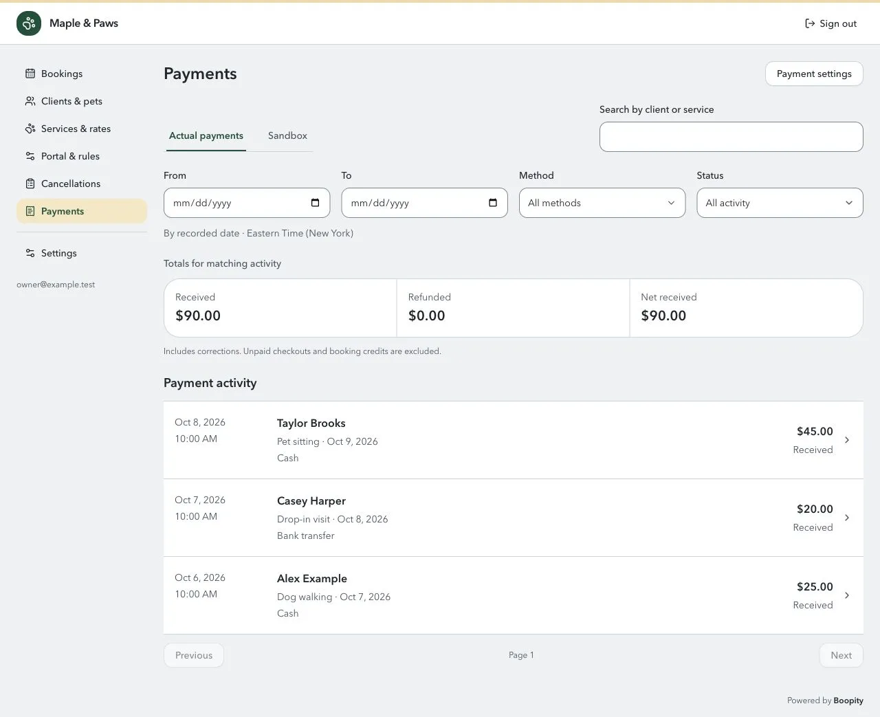Click the From date input field
This screenshot has width=880, height=717.
(247, 203)
